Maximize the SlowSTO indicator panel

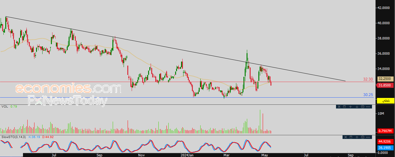pos(351,137)
